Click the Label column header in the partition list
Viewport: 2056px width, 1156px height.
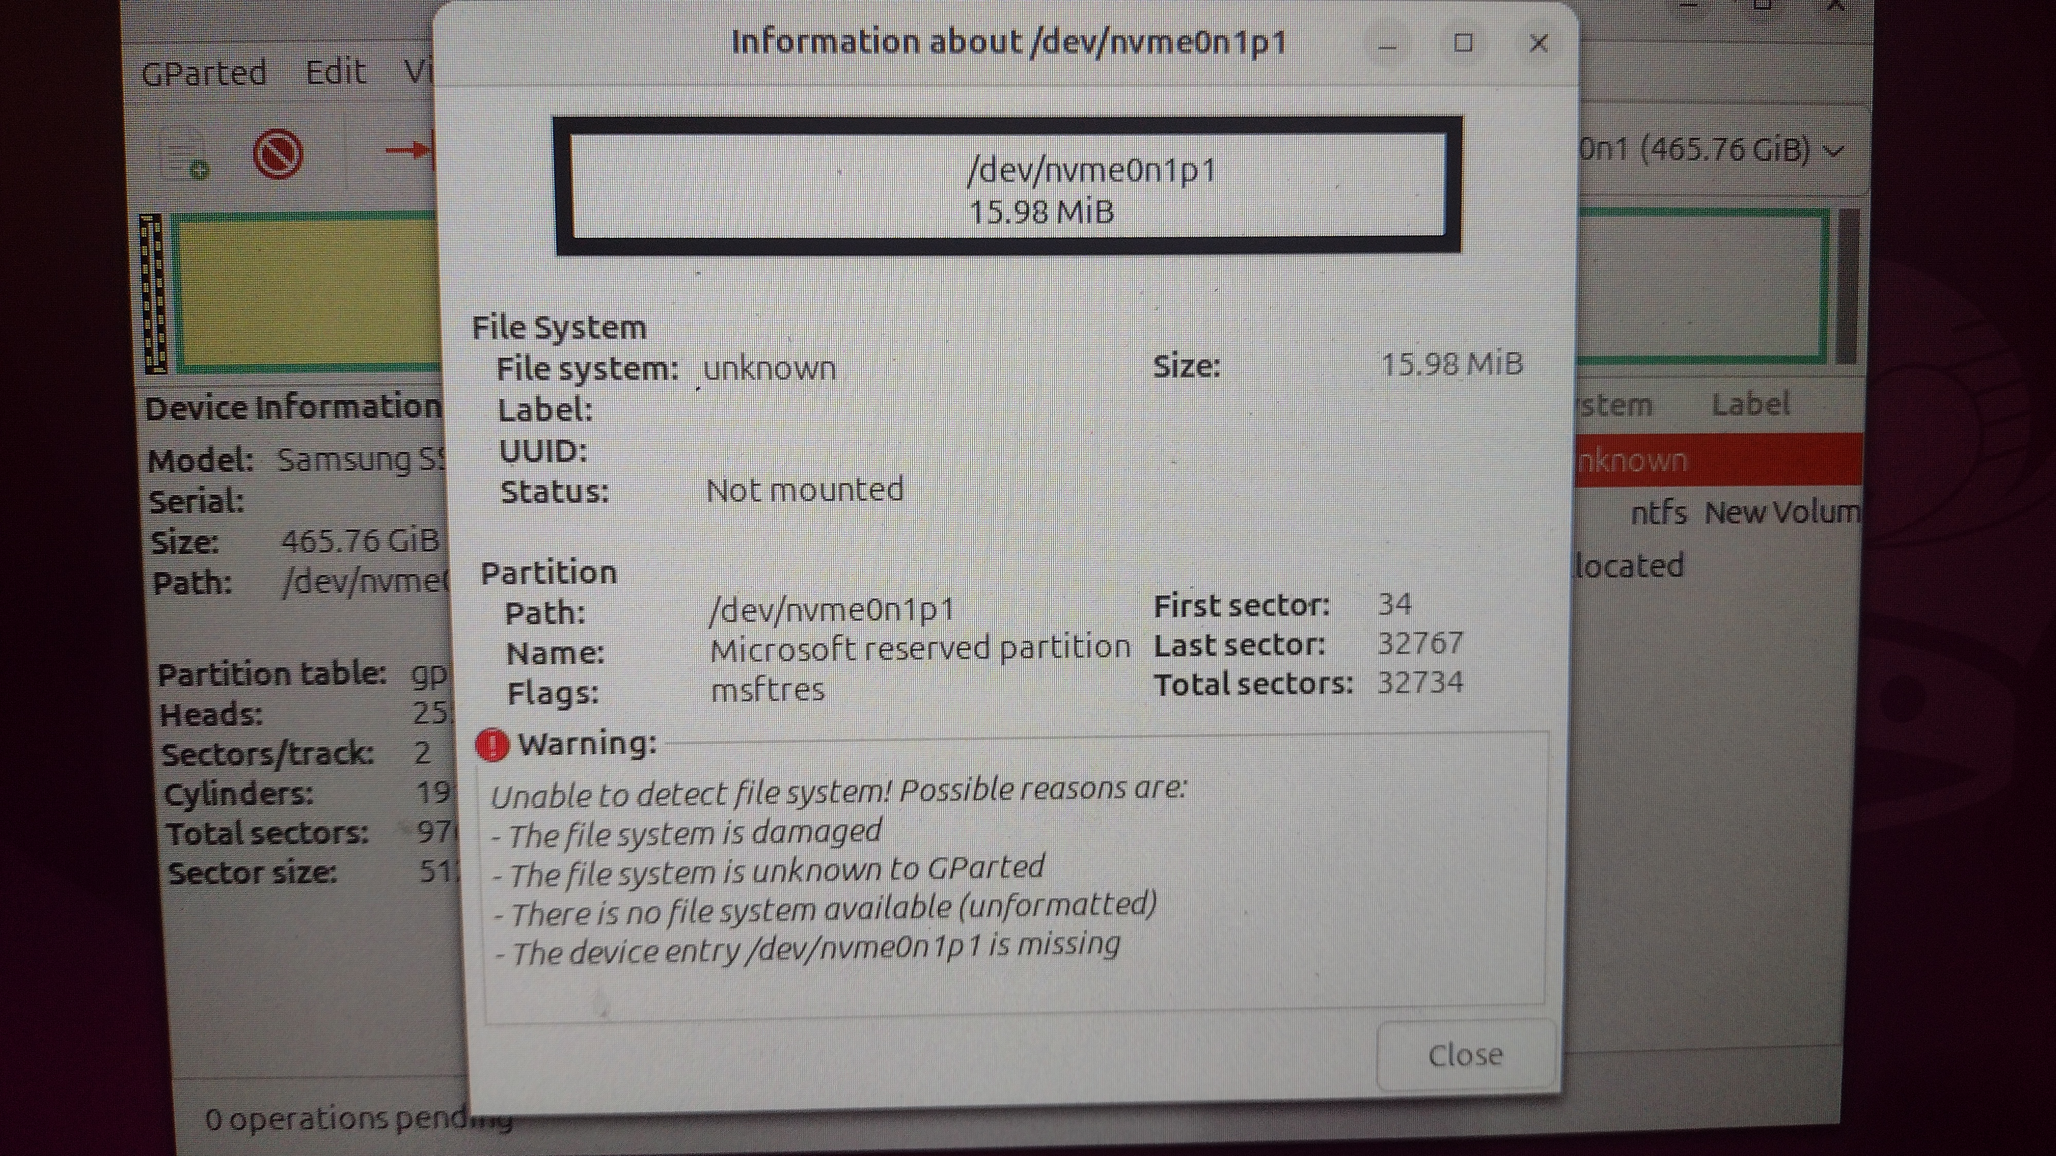coord(1750,404)
